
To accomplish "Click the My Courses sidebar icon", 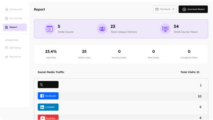I will pyautogui.click(x=7, y=18).
